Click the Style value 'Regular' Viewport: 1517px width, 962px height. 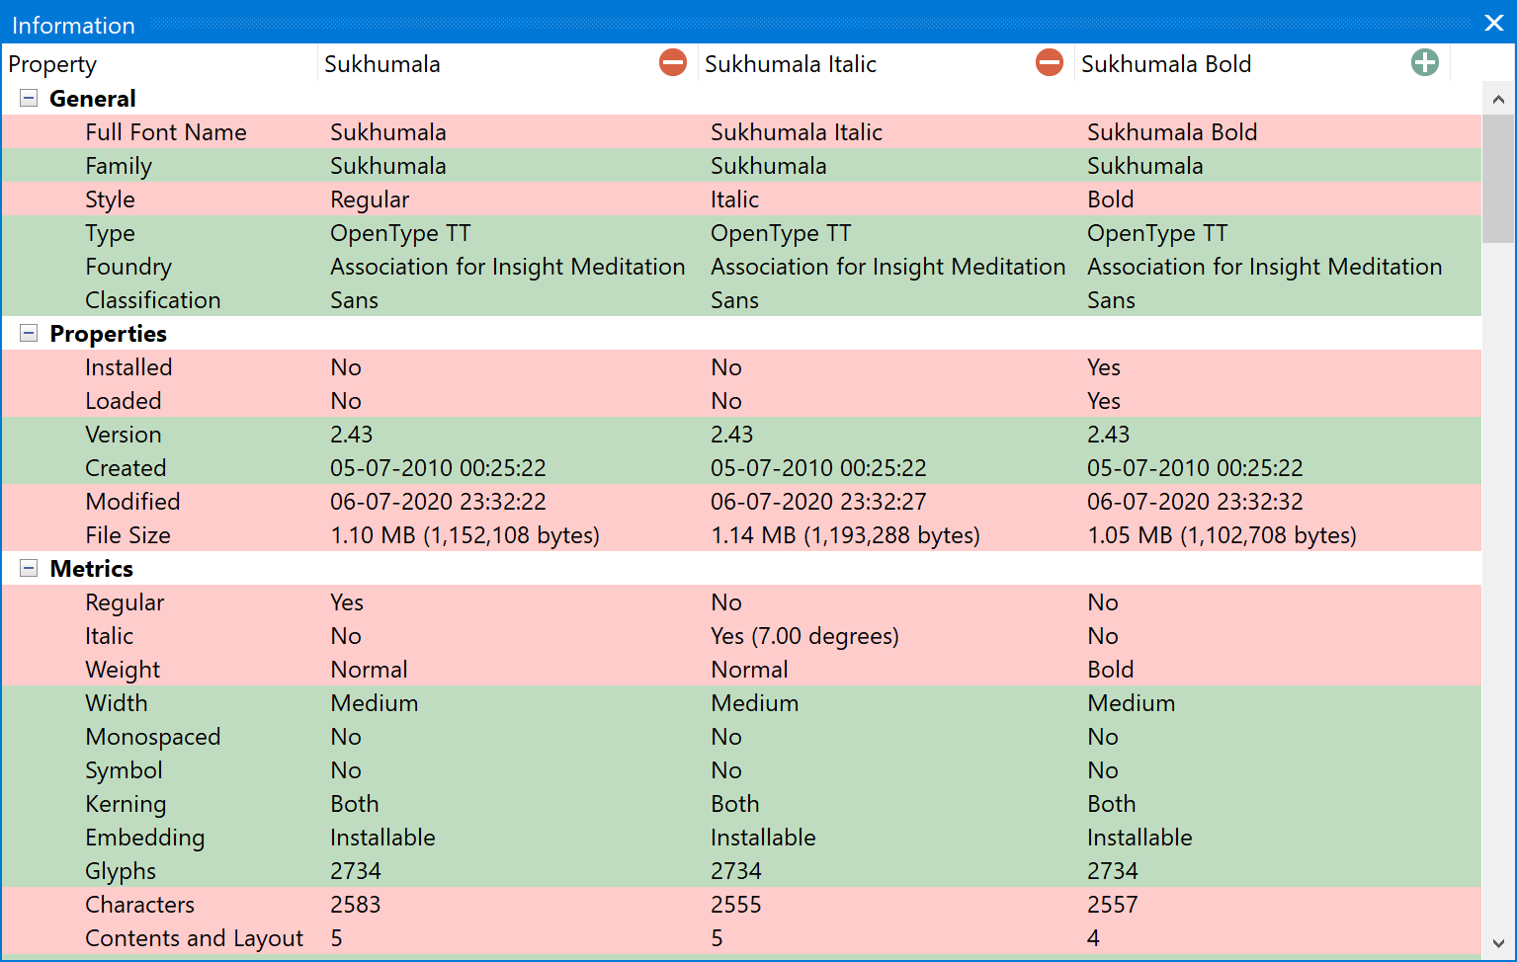click(370, 200)
